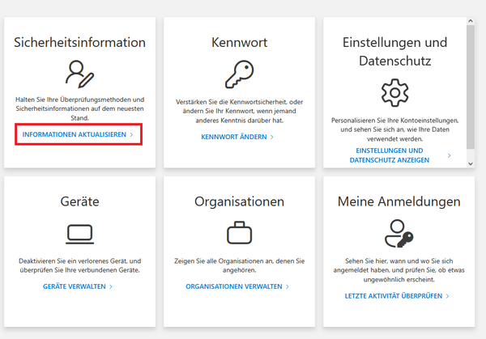Image resolution: width=486 pixels, height=339 pixels.
Task: Click the key icon under Kennwort
Action: 238,73
